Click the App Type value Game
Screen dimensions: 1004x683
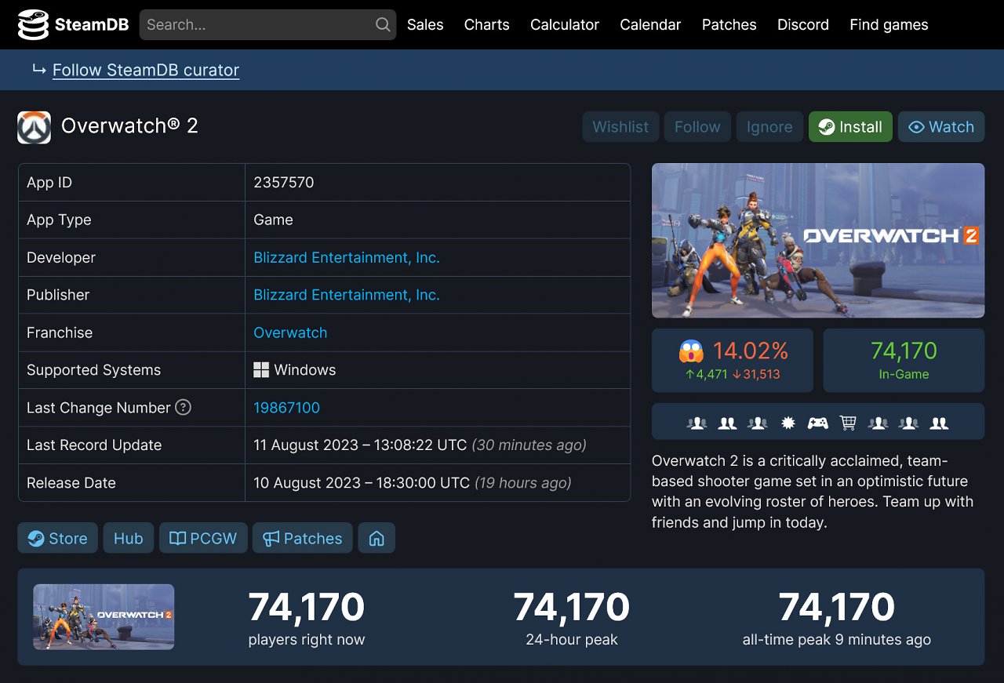tap(273, 220)
